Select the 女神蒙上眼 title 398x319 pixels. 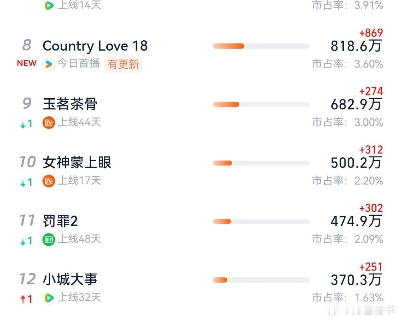(x=77, y=162)
